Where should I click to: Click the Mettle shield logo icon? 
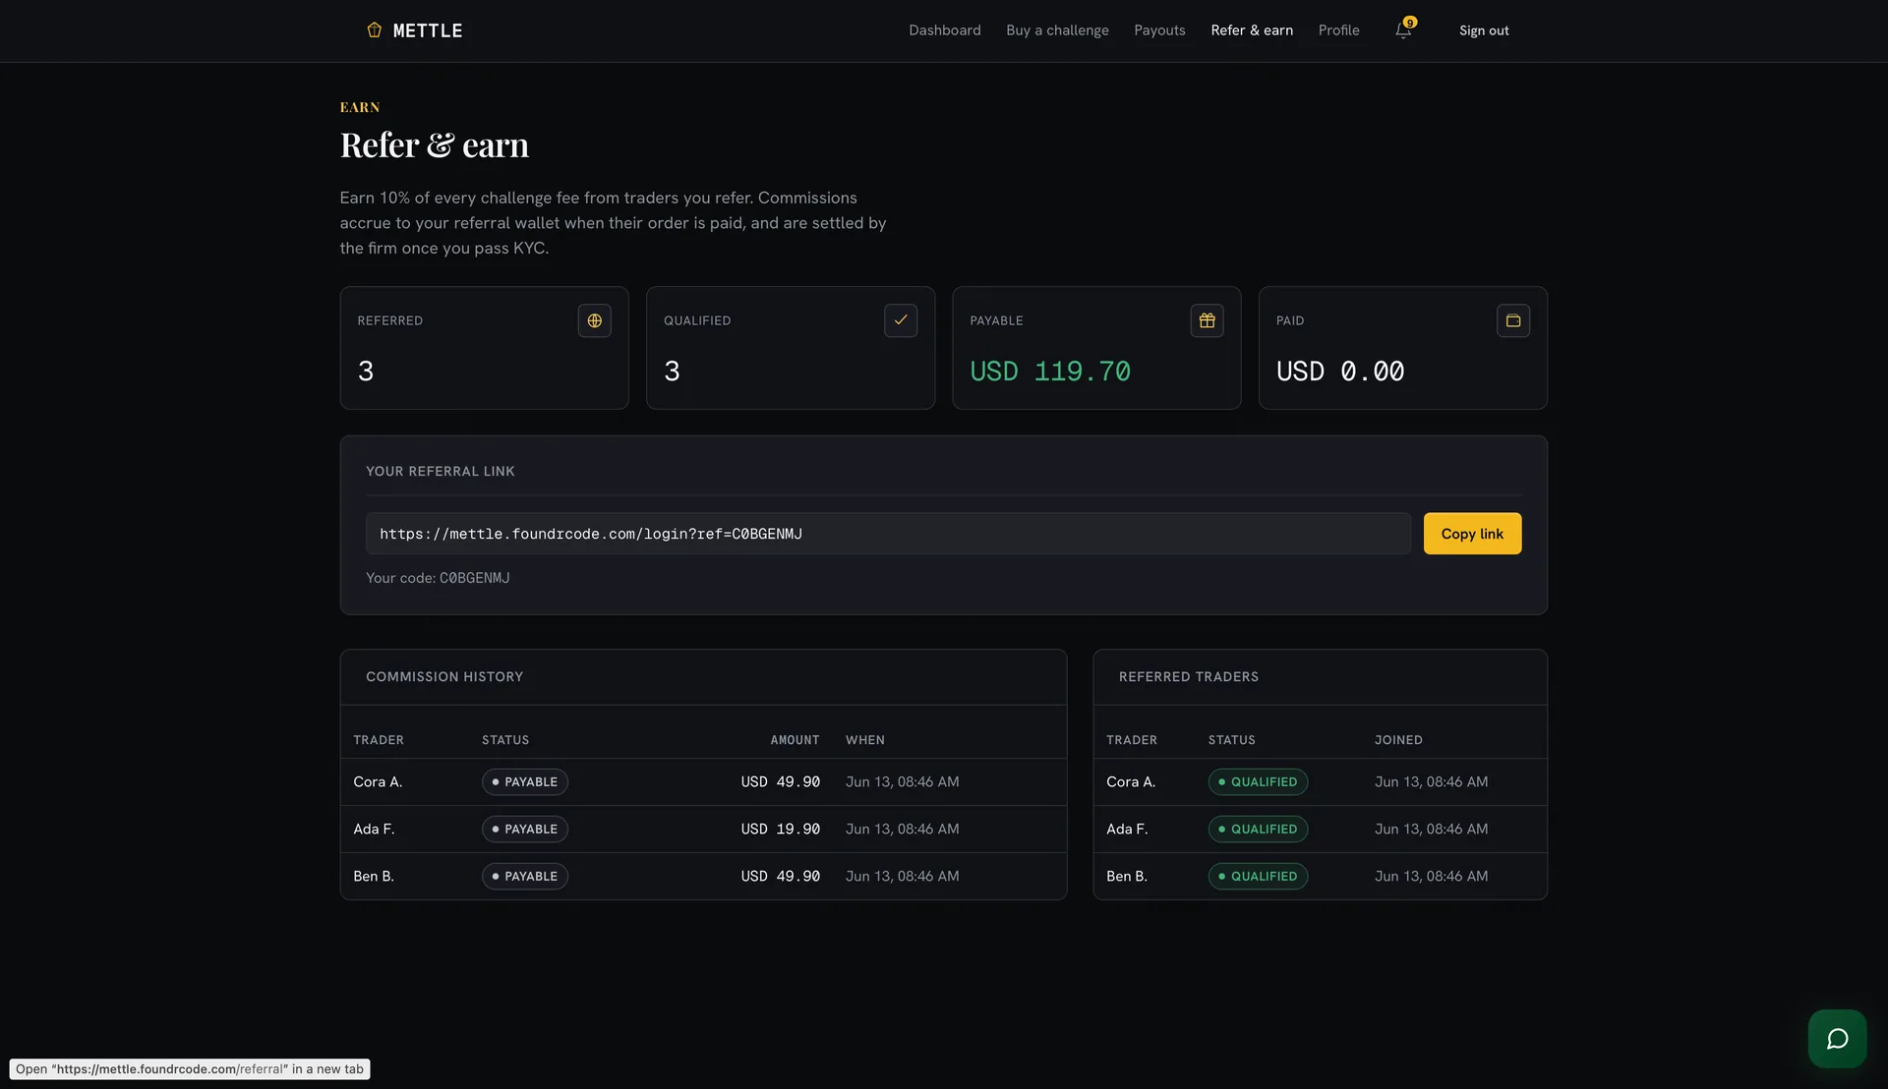[374, 30]
